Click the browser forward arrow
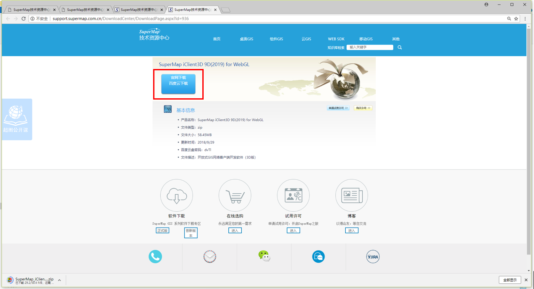This screenshot has width=534, height=289. 16,19
